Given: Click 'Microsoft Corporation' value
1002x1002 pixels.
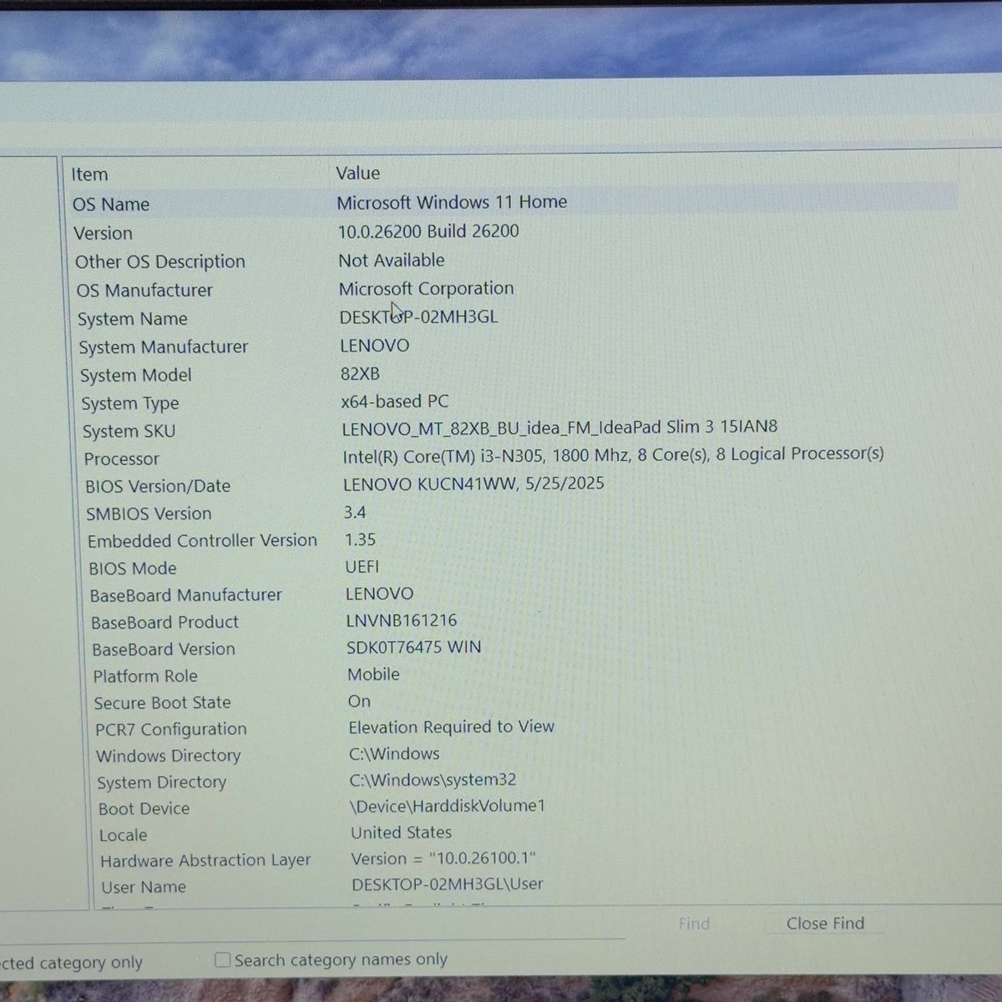Looking at the screenshot, I should pyautogui.click(x=426, y=288).
